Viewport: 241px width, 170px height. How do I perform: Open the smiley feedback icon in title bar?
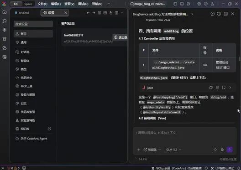206,4
